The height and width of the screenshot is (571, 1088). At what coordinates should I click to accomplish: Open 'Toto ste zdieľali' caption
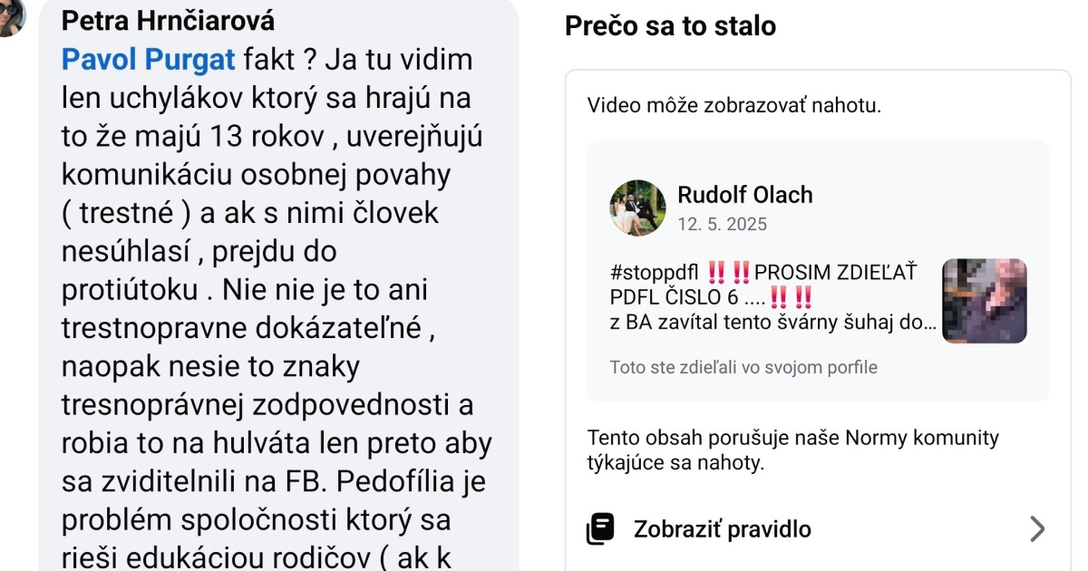coord(743,368)
